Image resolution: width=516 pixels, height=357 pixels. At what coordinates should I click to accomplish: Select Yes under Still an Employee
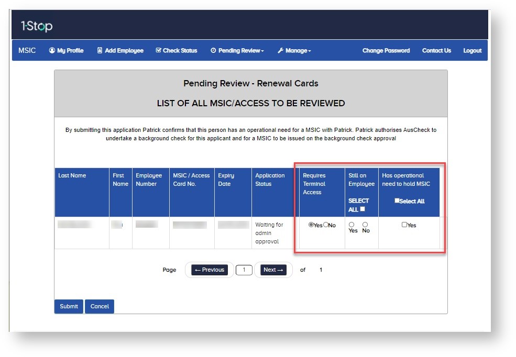click(352, 224)
